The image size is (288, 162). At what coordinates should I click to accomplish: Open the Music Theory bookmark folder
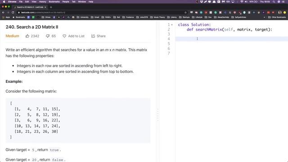coord(157,17)
